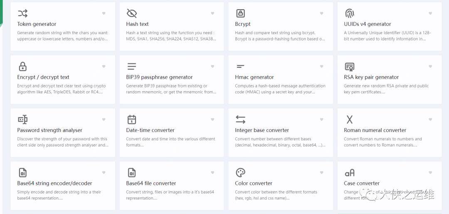Screen dimensions: 449x214
Task: Click the UUIDs v4 generator fingerprint icon
Action: tap(349, 13)
